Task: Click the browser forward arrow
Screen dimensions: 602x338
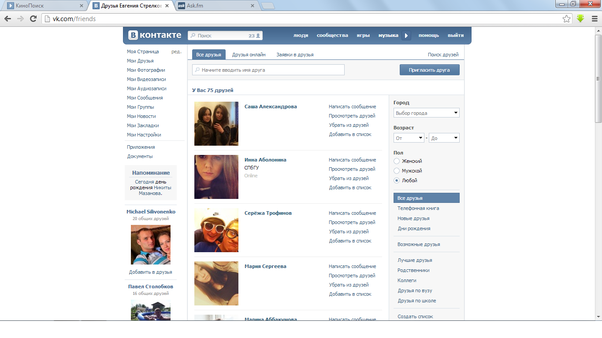Action: (20, 18)
